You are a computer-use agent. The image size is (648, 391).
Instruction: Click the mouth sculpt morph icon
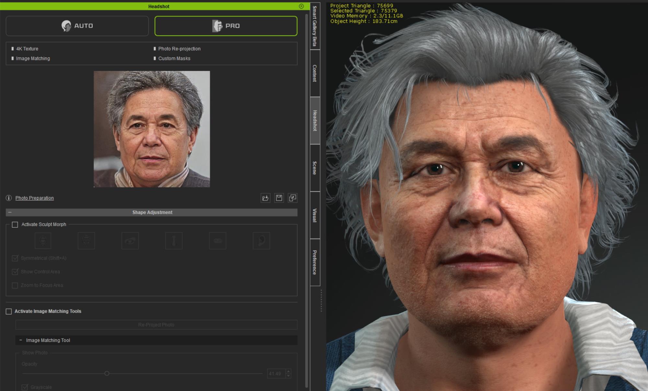pyautogui.click(x=217, y=241)
